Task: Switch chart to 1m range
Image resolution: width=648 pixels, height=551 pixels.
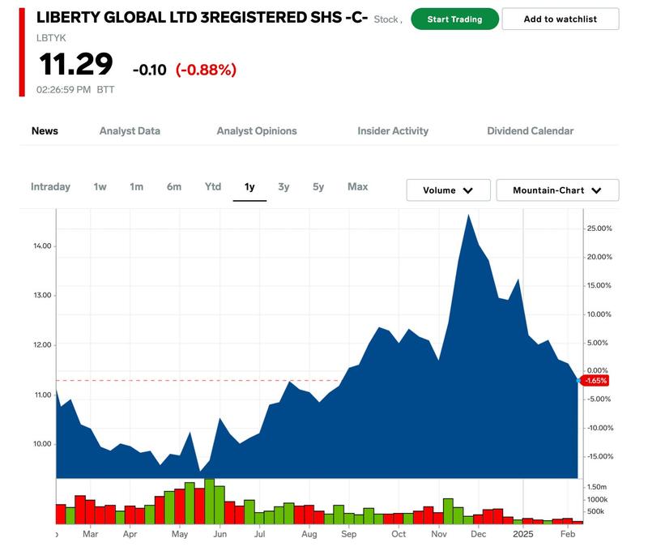Action: click(136, 186)
